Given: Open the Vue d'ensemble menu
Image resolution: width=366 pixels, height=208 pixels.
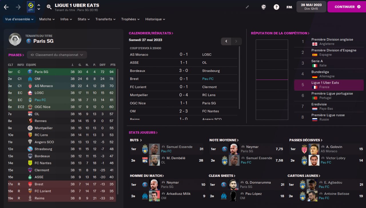Looking at the screenshot, I should [x=19, y=19].
